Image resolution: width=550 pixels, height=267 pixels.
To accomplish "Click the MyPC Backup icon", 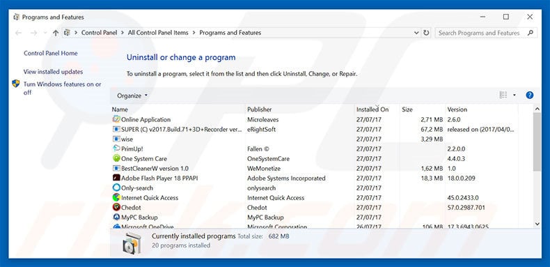I will tap(116, 217).
